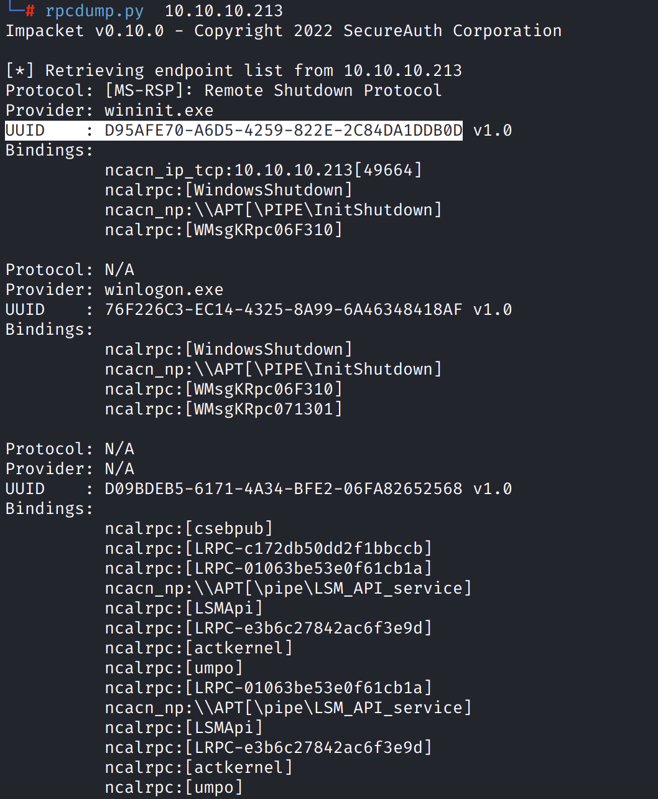Click the rpcdump.py command text
The width and height of the screenshot is (658, 799).
coord(94,11)
